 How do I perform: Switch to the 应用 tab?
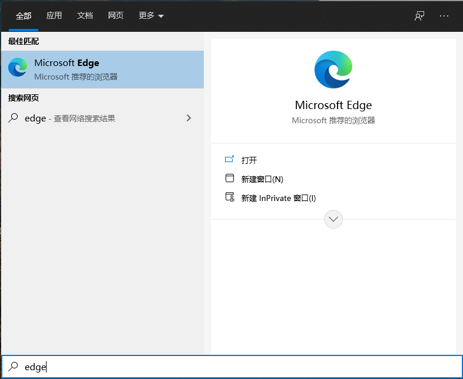tap(54, 15)
